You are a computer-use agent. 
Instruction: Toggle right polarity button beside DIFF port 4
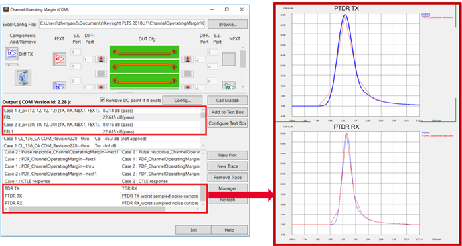pos(187,87)
